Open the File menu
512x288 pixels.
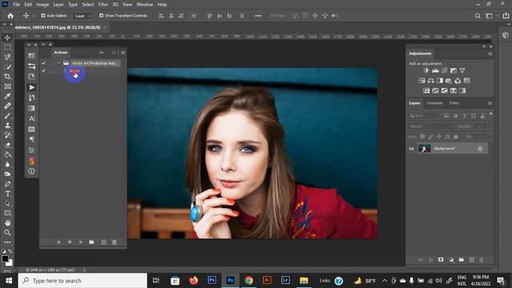tap(16, 5)
